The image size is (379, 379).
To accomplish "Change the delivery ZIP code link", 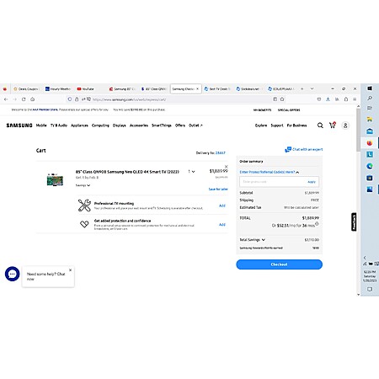I will (221, 152).
